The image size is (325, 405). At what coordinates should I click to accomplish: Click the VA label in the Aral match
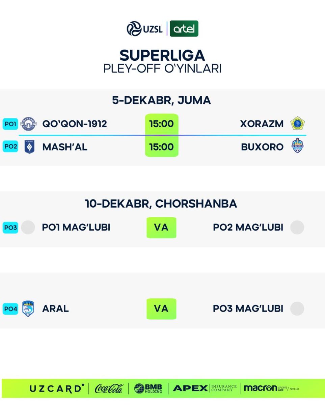tap(161, 309)
